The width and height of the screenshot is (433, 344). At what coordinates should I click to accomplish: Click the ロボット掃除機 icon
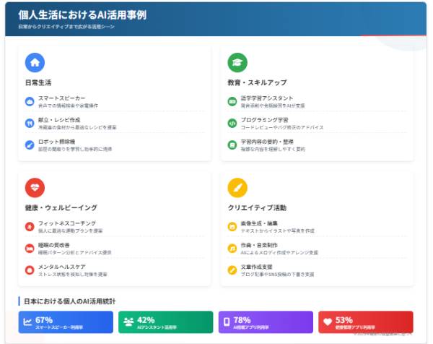pyautogui.click(x=30, y=145)
